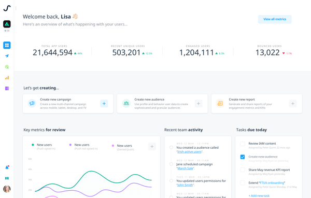
Task: Select the dashboard grid icon in the sidebar
Action: (x=7, y=45)
